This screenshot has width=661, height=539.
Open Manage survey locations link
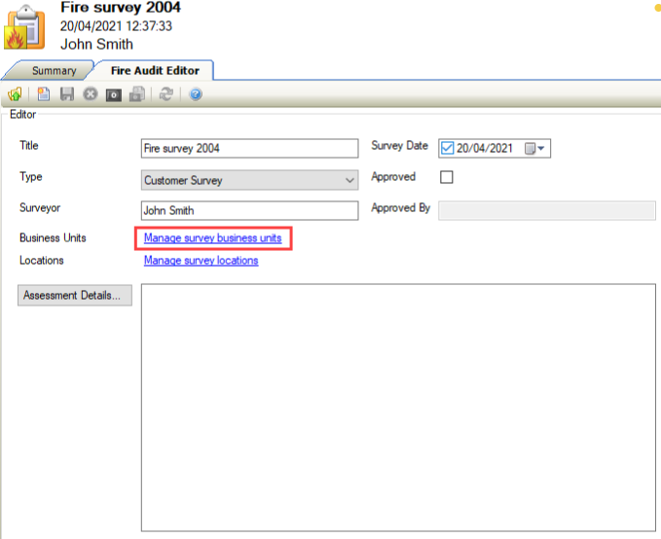coord(201,261)
